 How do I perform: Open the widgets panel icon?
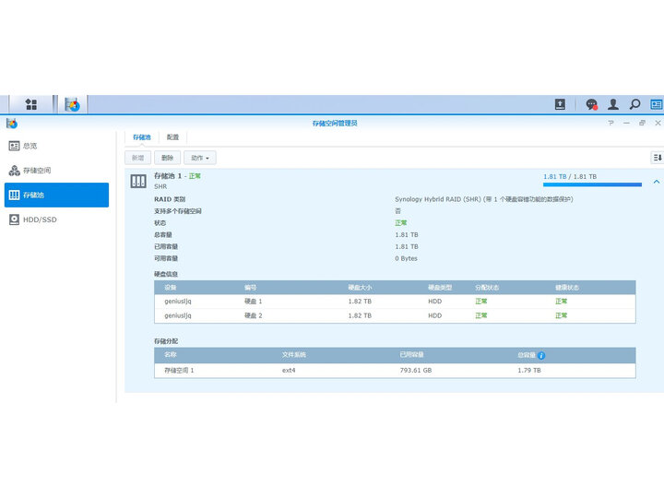coord(656,105)
